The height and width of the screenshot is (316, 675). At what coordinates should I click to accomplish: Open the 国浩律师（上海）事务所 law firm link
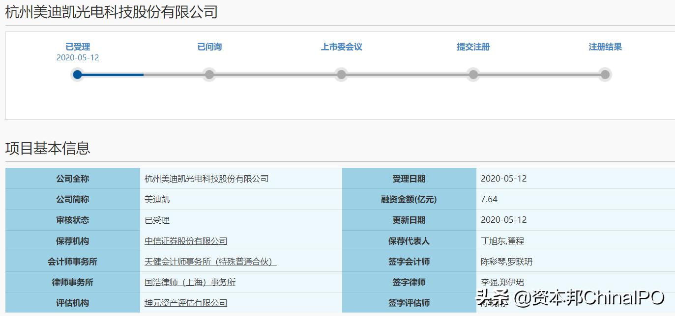click(x=190, y=282)
